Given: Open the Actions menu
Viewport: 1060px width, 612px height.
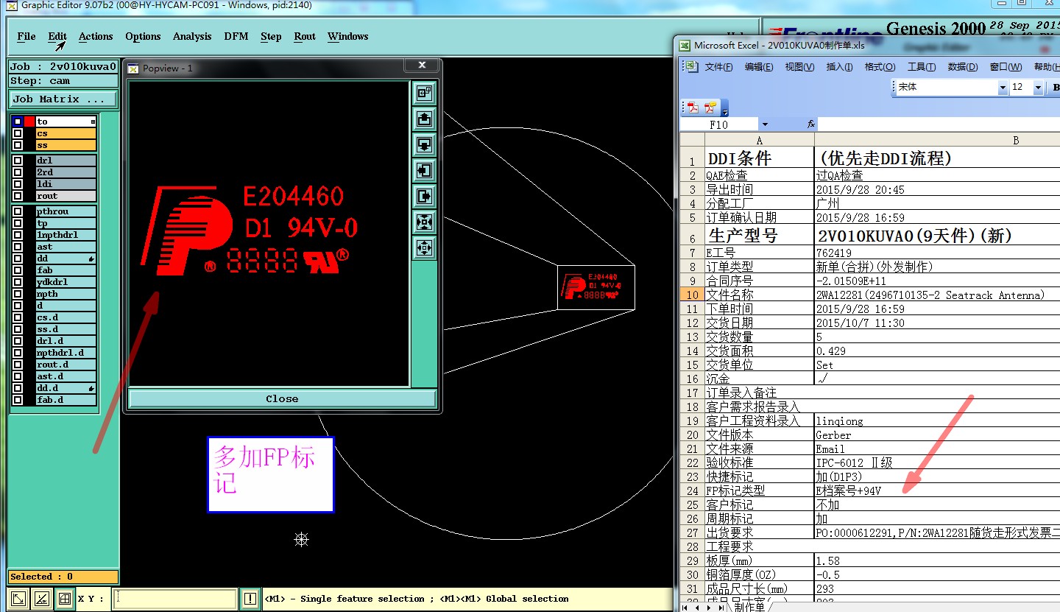Looking at the screenshot, I should click(x=96, y=36).
